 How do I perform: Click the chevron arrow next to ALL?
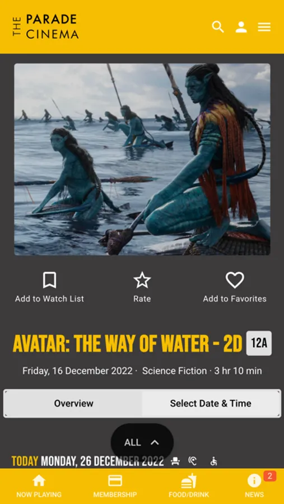click(x=155, y=442)
